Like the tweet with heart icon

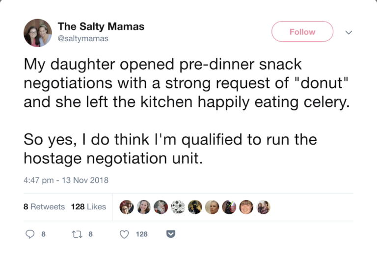[x=124, y=234]
